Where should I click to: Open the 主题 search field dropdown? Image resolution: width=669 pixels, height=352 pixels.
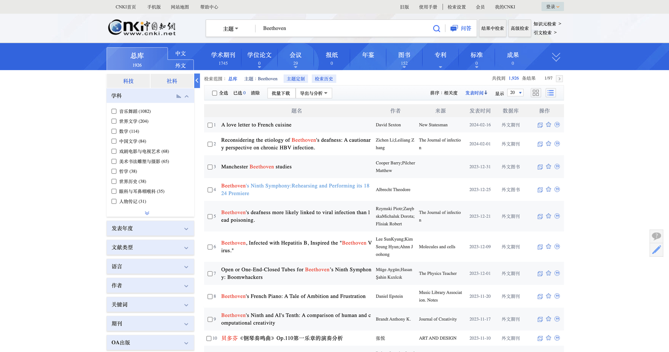[231, 29]
